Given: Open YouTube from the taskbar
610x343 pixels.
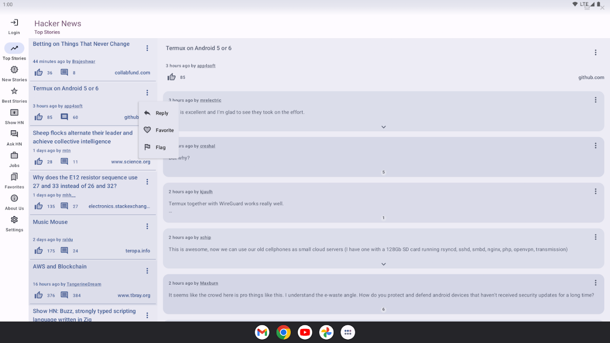Looking at the screenshot, I should (x=305, y=332).
